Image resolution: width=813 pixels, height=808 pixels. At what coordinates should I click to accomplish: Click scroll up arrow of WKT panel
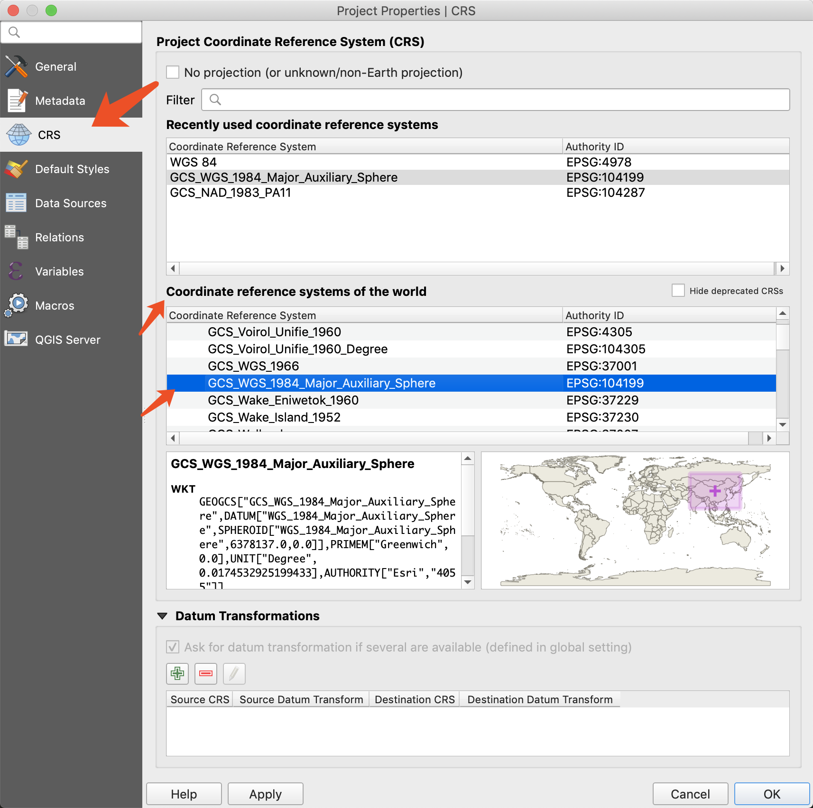pos(468,459)
